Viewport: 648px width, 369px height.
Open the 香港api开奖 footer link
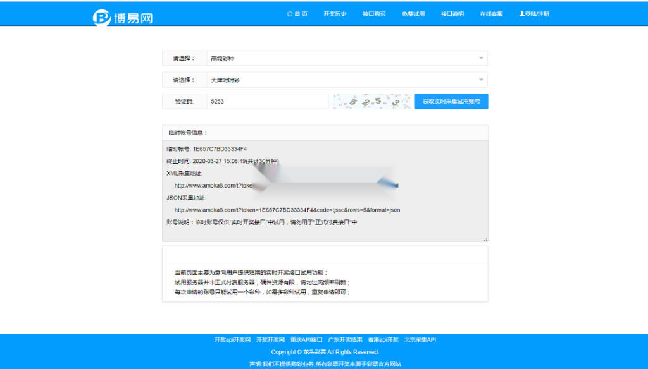(382, 339)
